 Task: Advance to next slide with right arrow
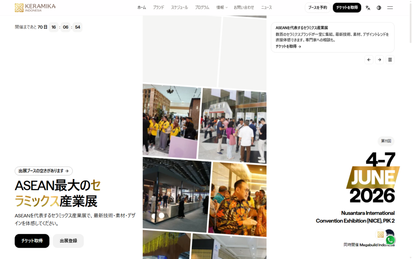[379, 60]
